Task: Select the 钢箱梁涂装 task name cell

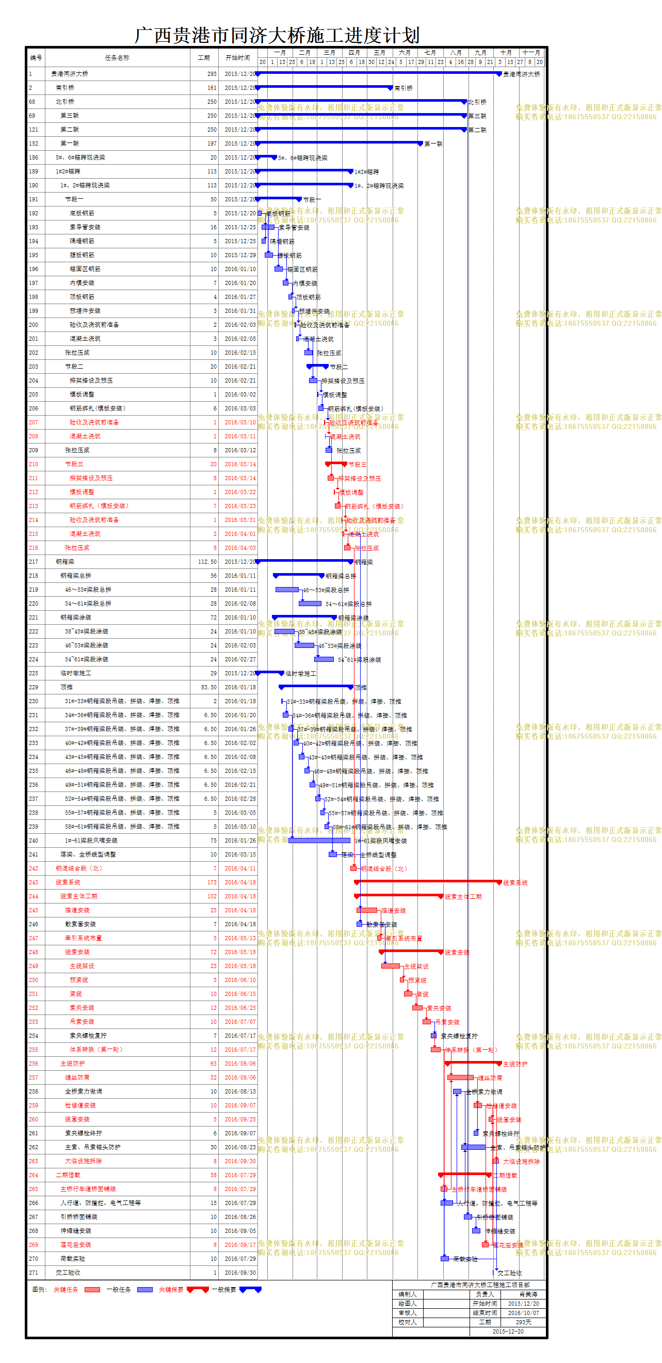Action: [x=76, y=617]
